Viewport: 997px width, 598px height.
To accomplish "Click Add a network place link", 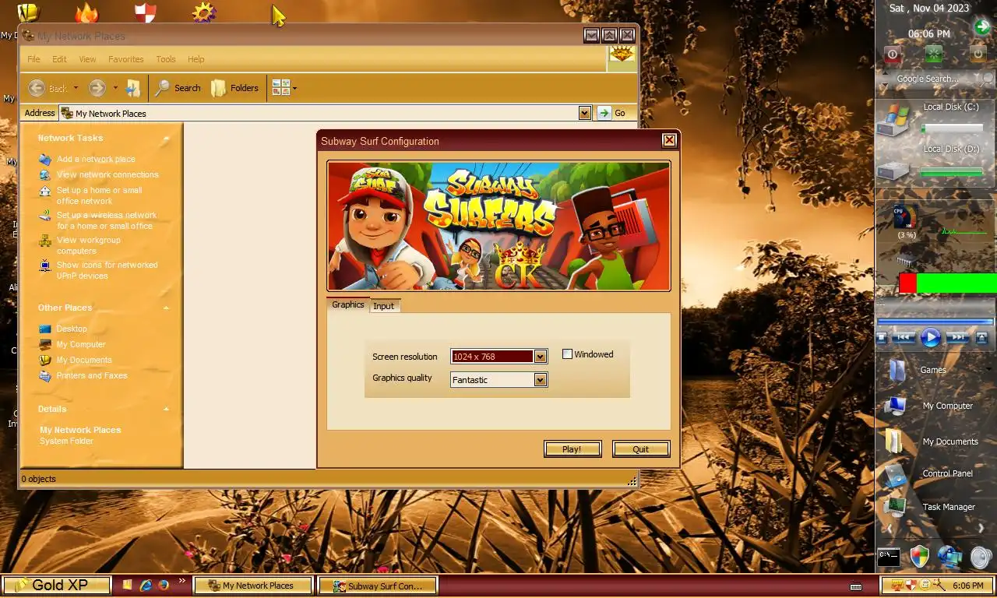I will [95, 159].
